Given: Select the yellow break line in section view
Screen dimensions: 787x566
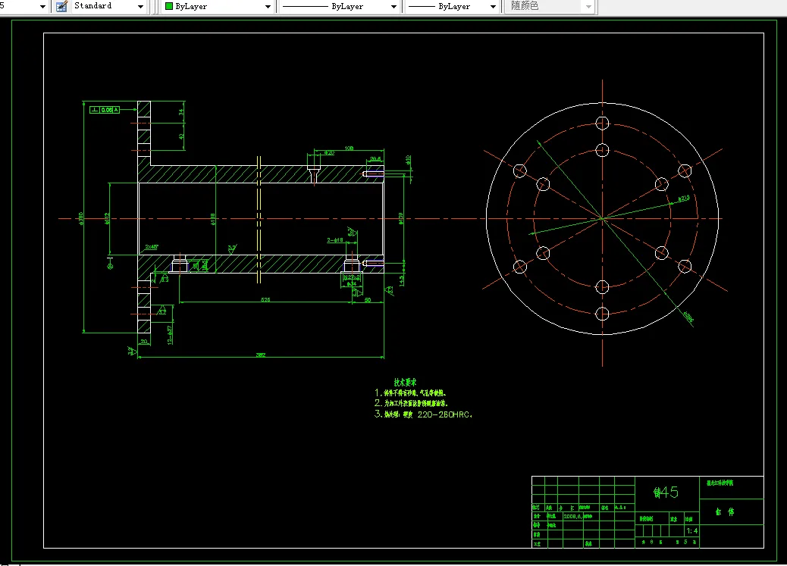Looking at the screenshot, I should coord(259,219).
